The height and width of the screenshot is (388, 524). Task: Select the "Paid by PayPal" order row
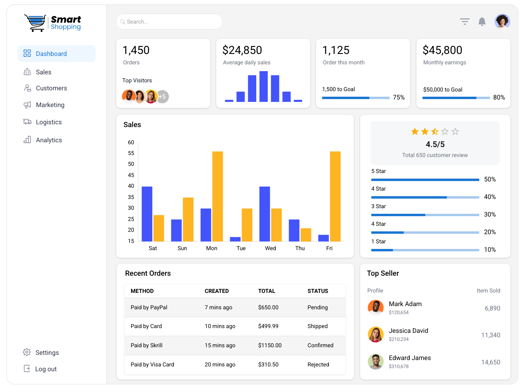235,307
